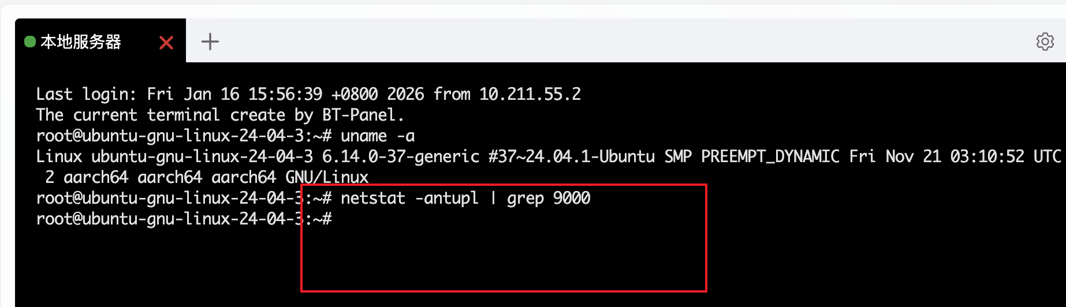
Task: Click the 'uname -a' command text
Action: tap(378, 136)
